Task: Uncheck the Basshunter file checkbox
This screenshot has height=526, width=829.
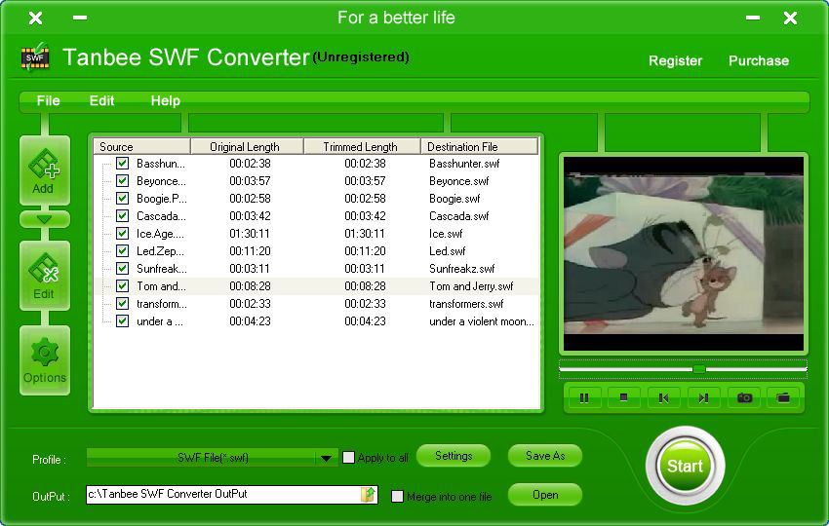Action: click(122, 164)
